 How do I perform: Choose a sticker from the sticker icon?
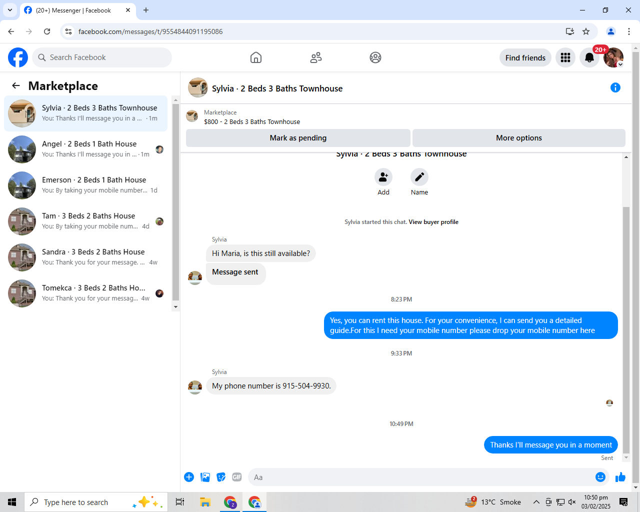coord(221,477)
